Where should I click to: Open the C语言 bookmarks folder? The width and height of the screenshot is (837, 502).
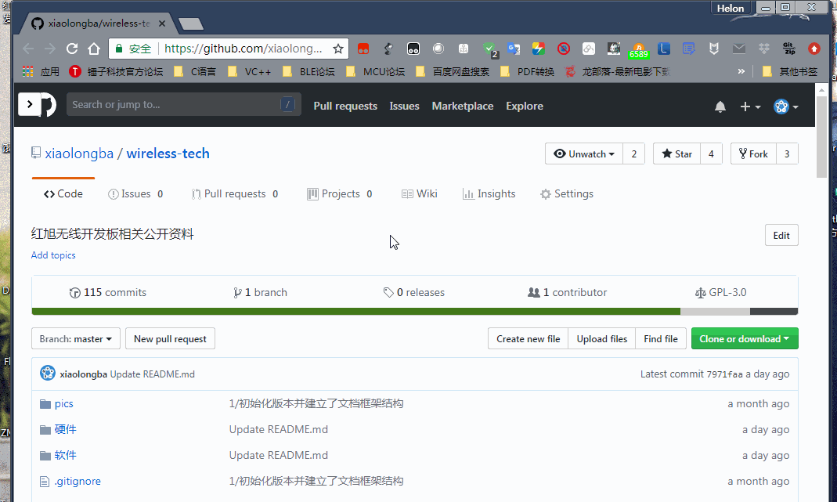[x=196, y=71]
